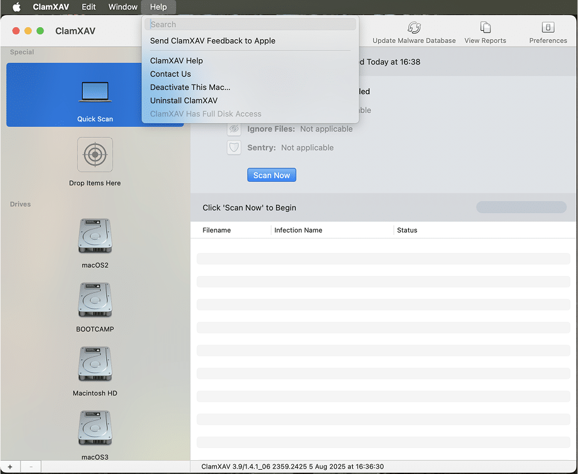This screenshot has width=578, height=474.
Task: Click the Drop Items Here target icon
Action: [95, 155]
